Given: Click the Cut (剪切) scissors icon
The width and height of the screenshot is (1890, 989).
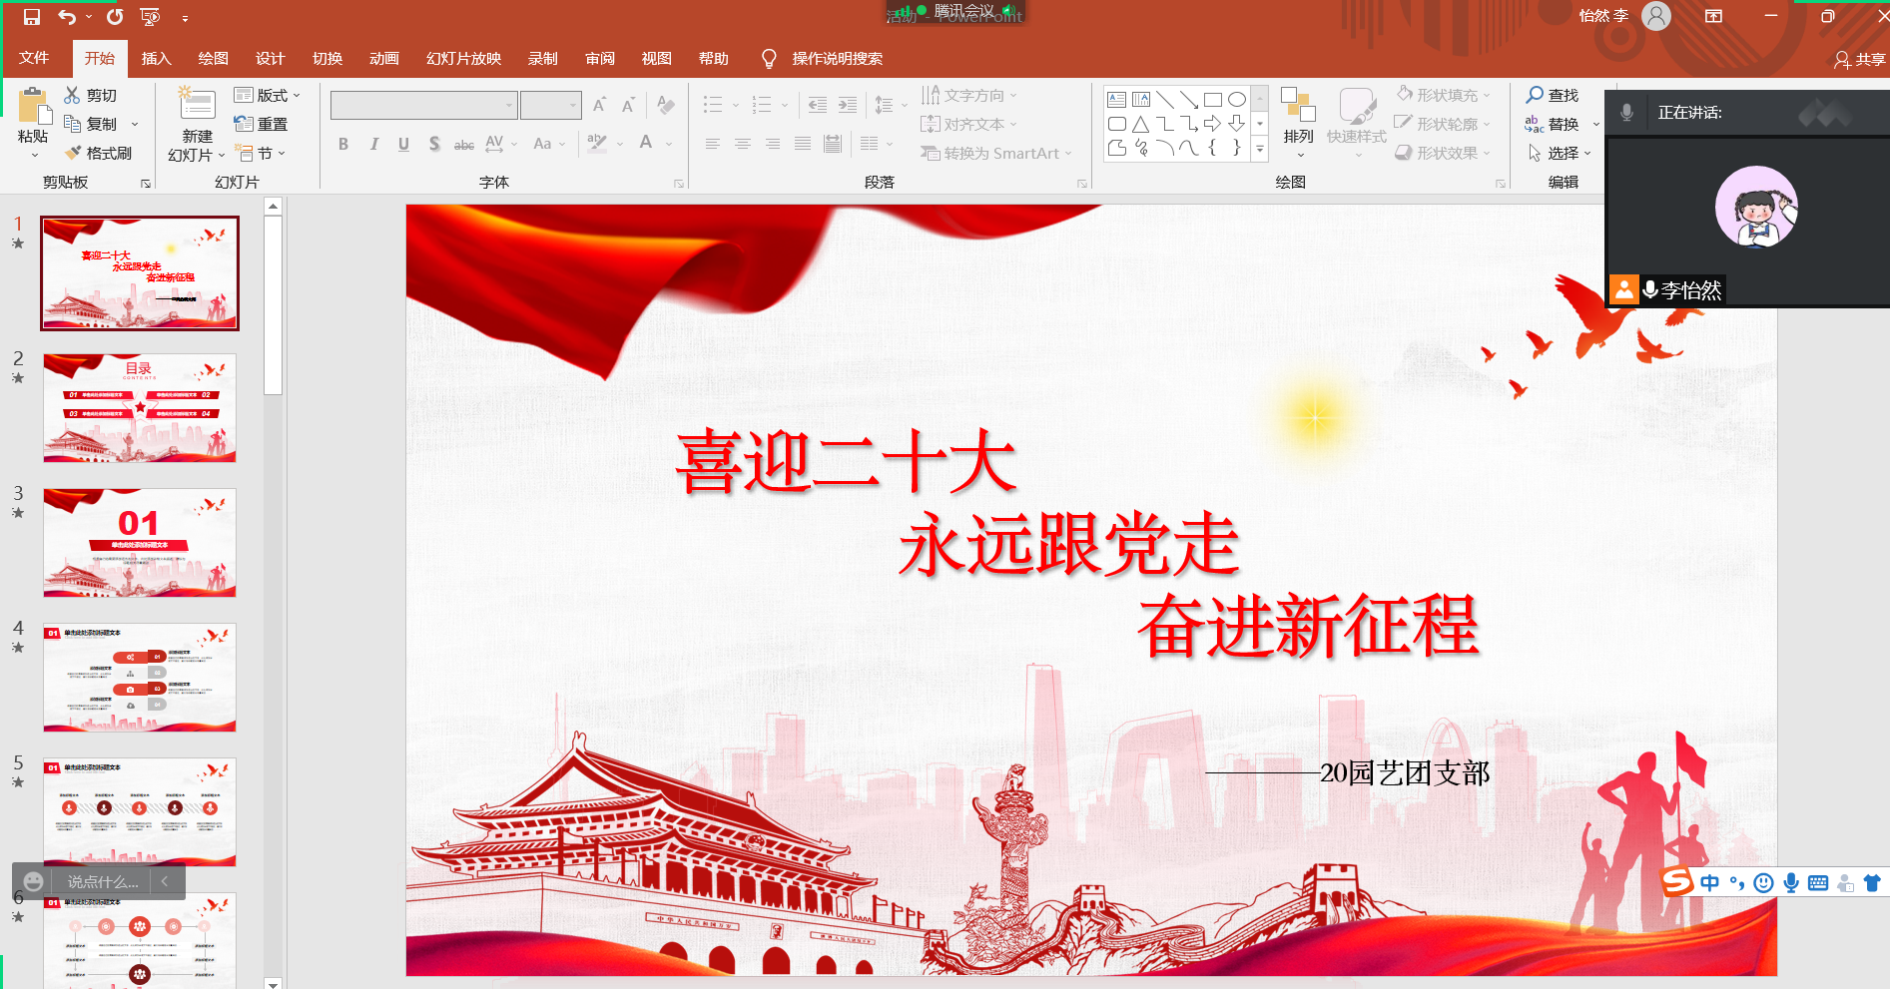Looking at the screenshot, I should pyautogui.click(x=72, y=95).
